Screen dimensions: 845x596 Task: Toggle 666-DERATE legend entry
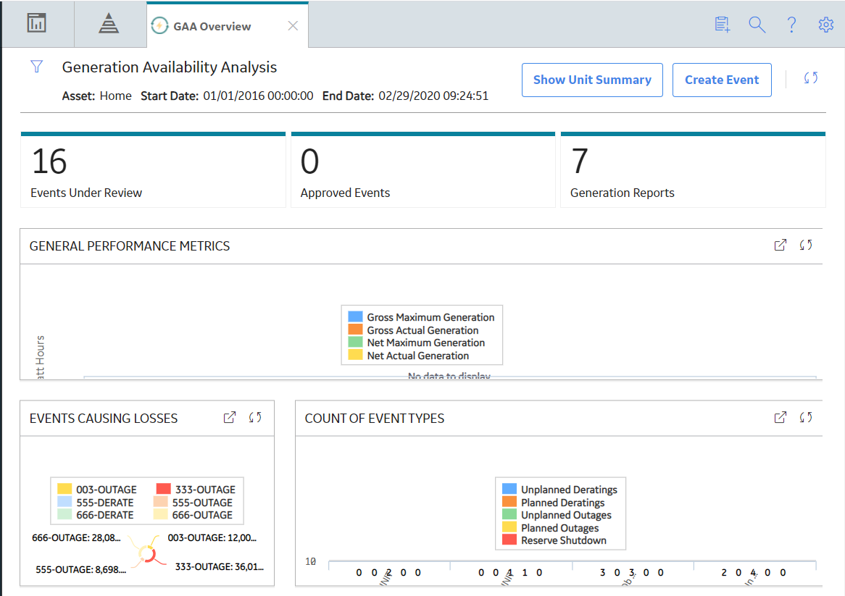click(x=96, y=515)
